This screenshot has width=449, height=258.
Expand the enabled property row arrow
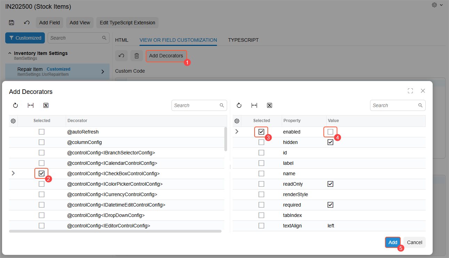237,131
